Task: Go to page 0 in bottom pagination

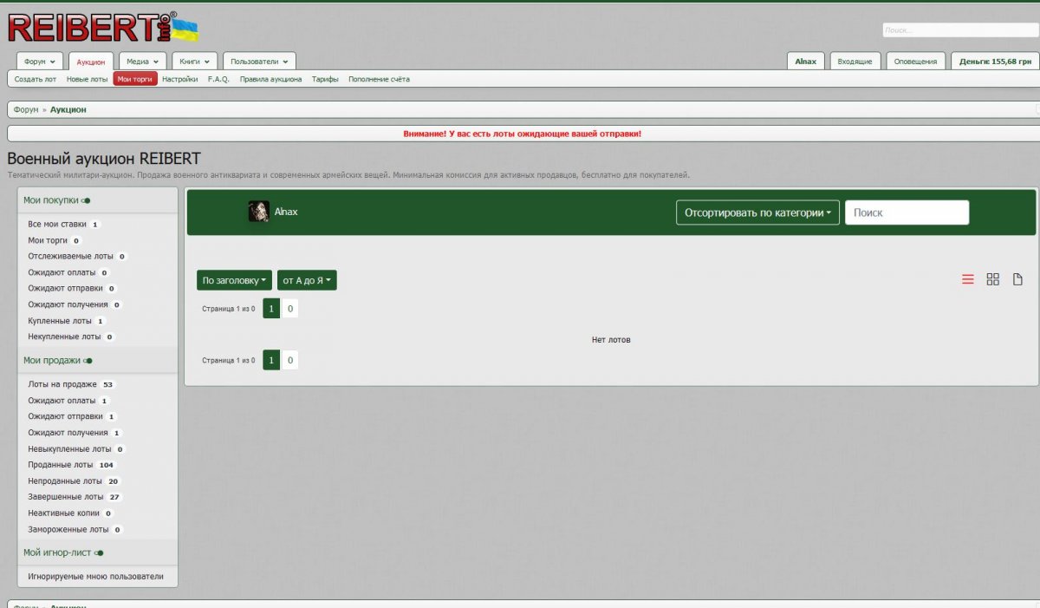Action: 290,360
